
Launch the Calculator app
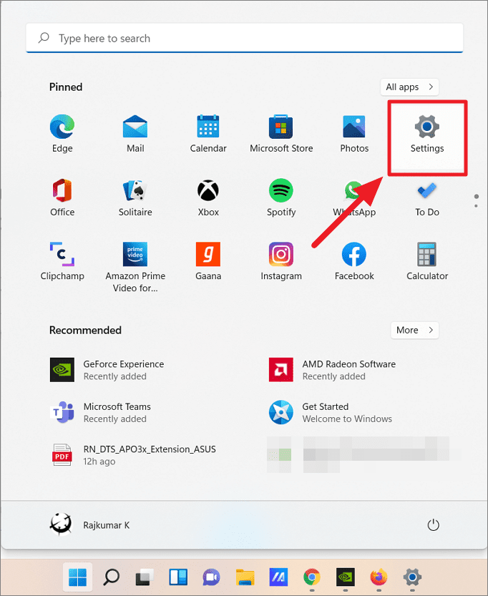[427, 262]
